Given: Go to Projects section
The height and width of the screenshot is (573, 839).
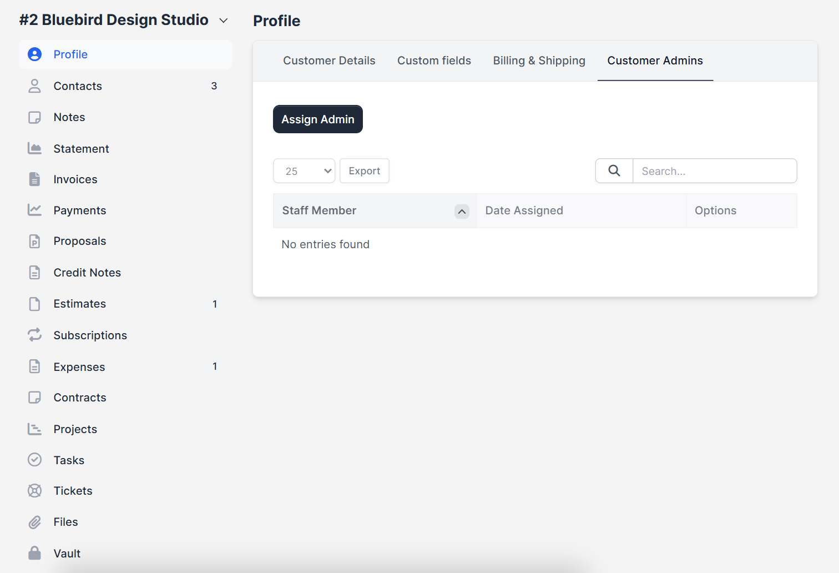Looking at the screenshot, I should [x=125, y=429].
